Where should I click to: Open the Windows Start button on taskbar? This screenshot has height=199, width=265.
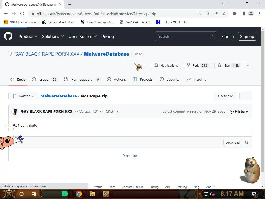(9, 194)
